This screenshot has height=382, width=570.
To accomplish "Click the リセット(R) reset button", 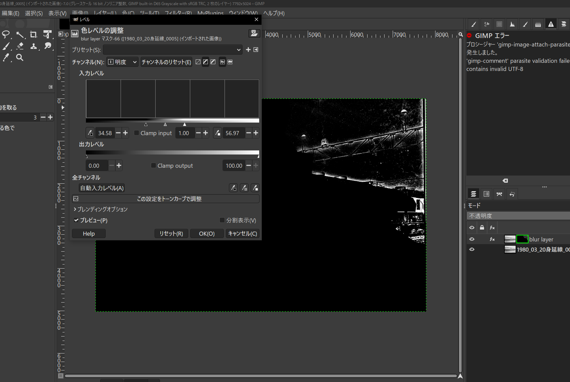I will coord(171,234).
